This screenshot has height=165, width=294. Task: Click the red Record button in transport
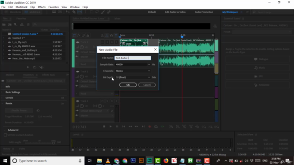pos(149,126)
